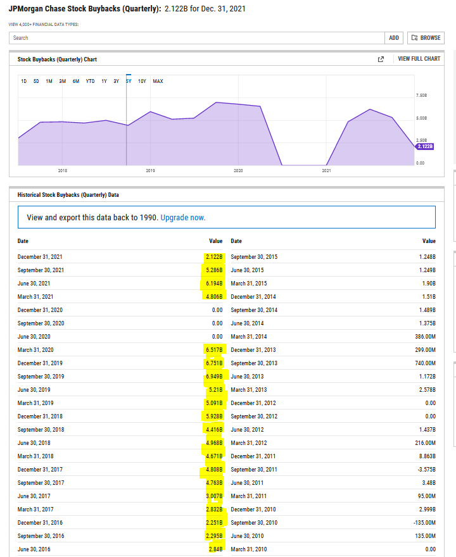Click the 3.007B value for June 30, 2017
456x557 pixels.
pos(214,496)
